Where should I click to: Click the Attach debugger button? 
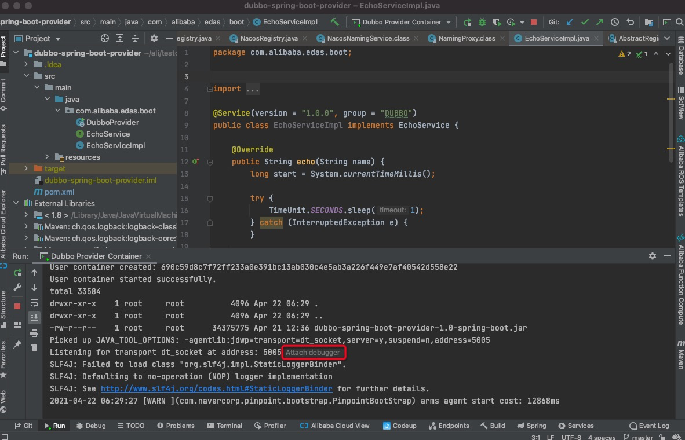pyautogui.click(x=313, y=353)
